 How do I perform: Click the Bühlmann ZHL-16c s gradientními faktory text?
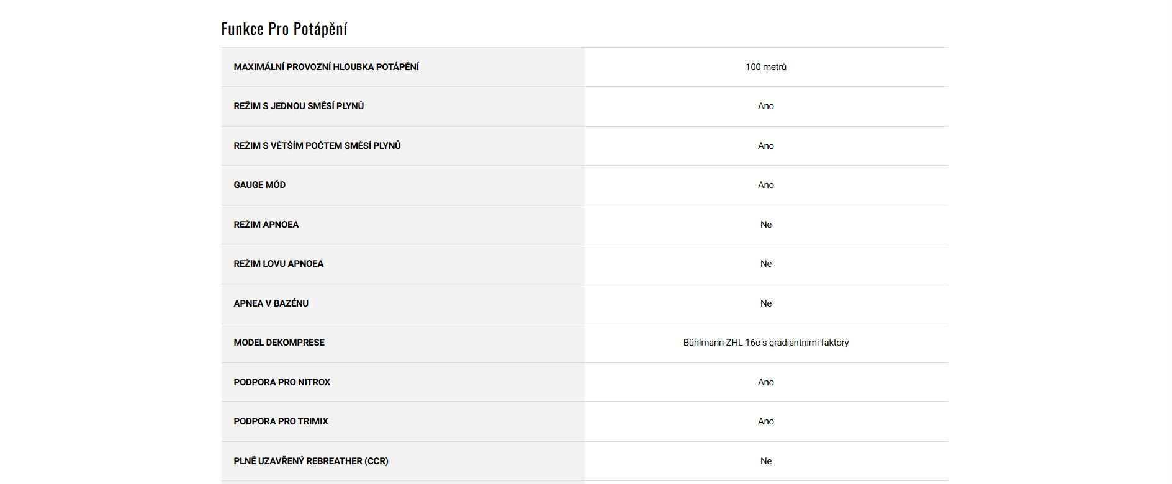(765, 343)
